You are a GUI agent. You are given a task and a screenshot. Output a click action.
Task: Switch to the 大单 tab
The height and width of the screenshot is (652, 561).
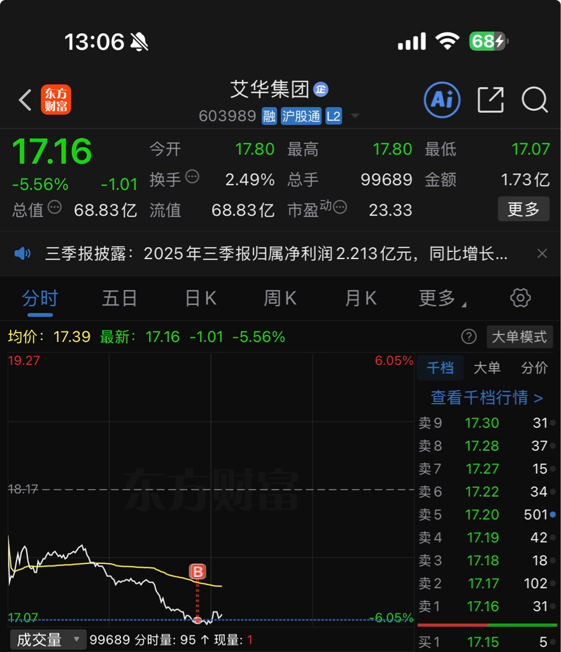[x=487, y=367]
